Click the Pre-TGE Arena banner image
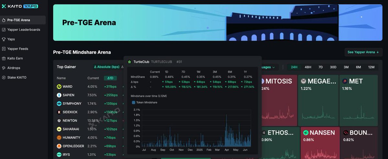The width and height of the screenshot is (388, 159). pyautogui.click(x=218, y=23)
